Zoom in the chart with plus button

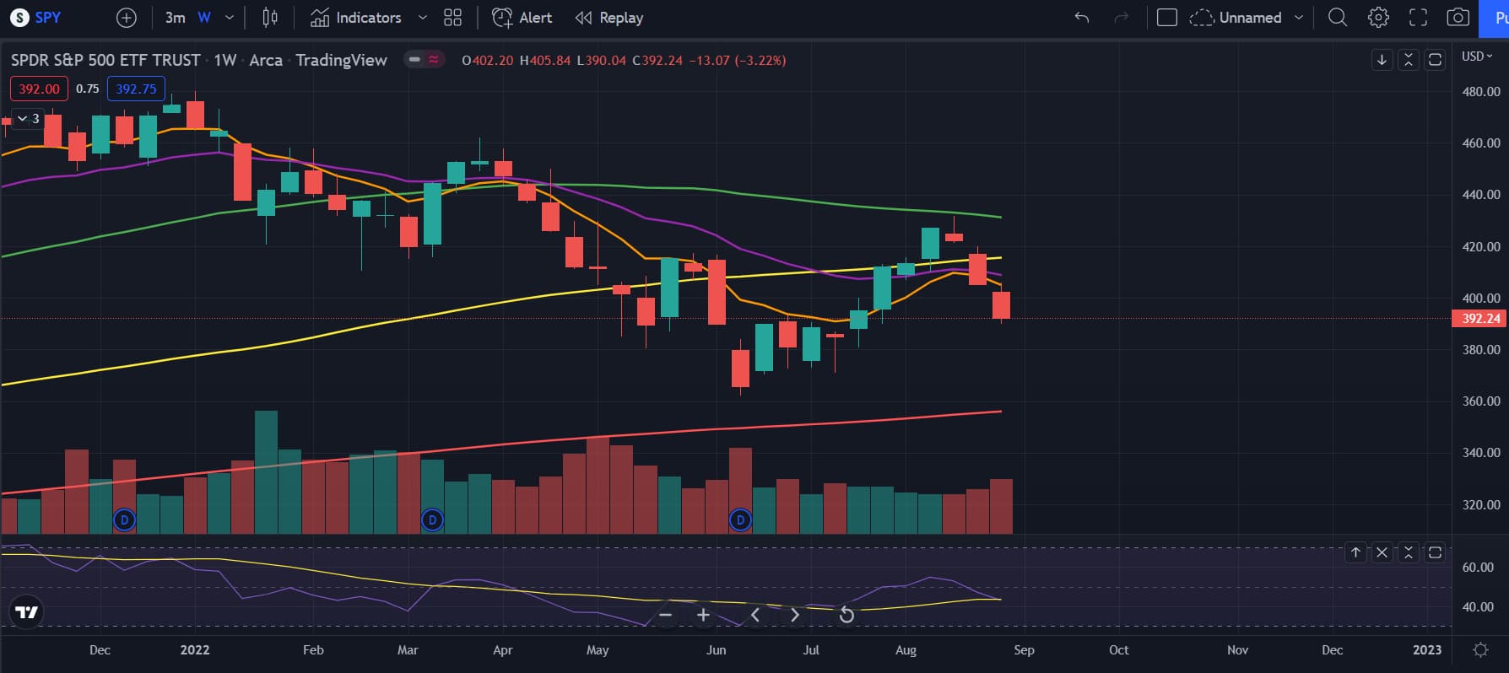(703, 615)
